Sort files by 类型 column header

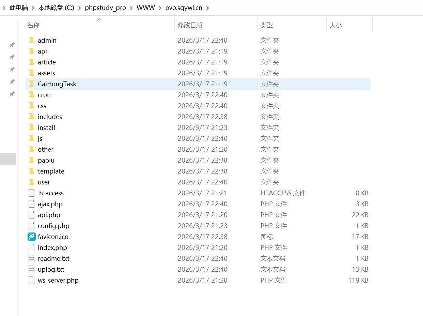[267, 25]
